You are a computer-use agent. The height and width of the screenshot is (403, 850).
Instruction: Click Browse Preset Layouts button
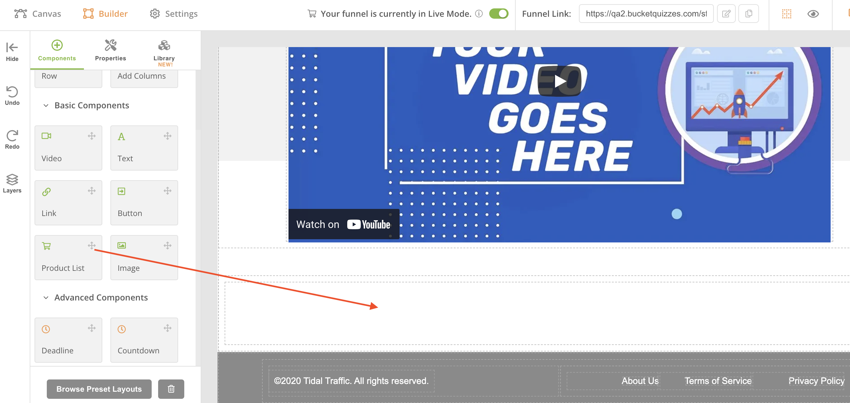(99, 389)
